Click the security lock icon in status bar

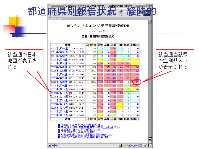[x=51, y=145]
